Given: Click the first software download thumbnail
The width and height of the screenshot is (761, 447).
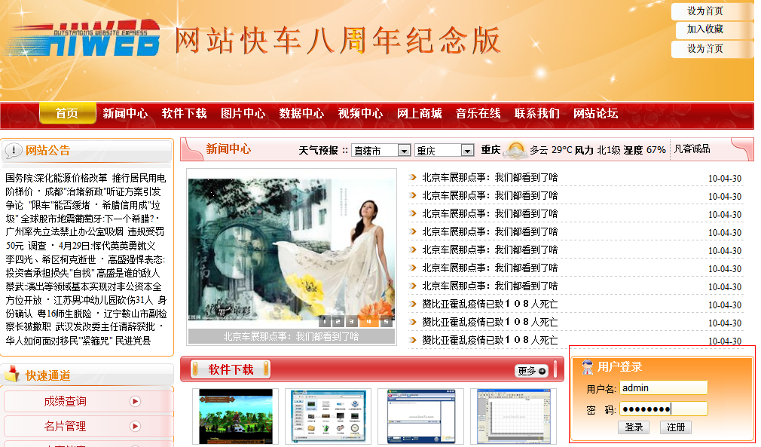Looking at the screenshot, I should (x=236, y=415).
